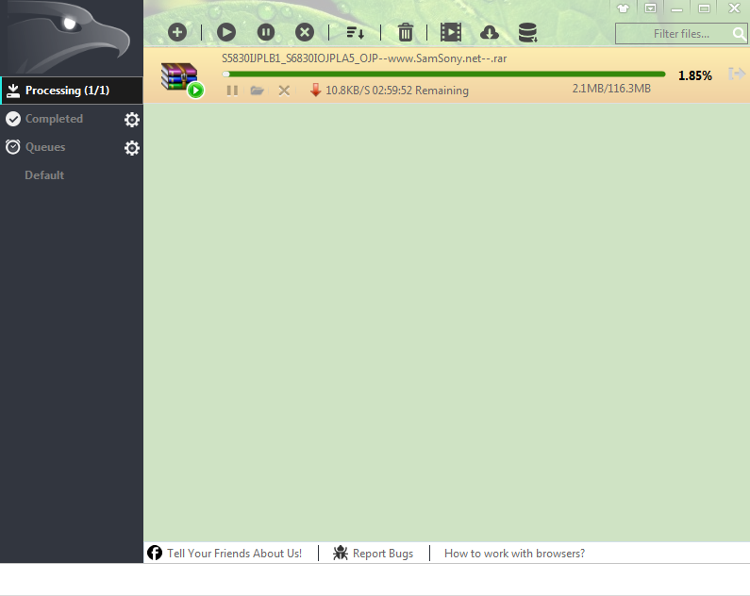Open How to work with browsers link
Image resolution: width=750 pixels, height=596 pixels.
[x=515, y=554]
